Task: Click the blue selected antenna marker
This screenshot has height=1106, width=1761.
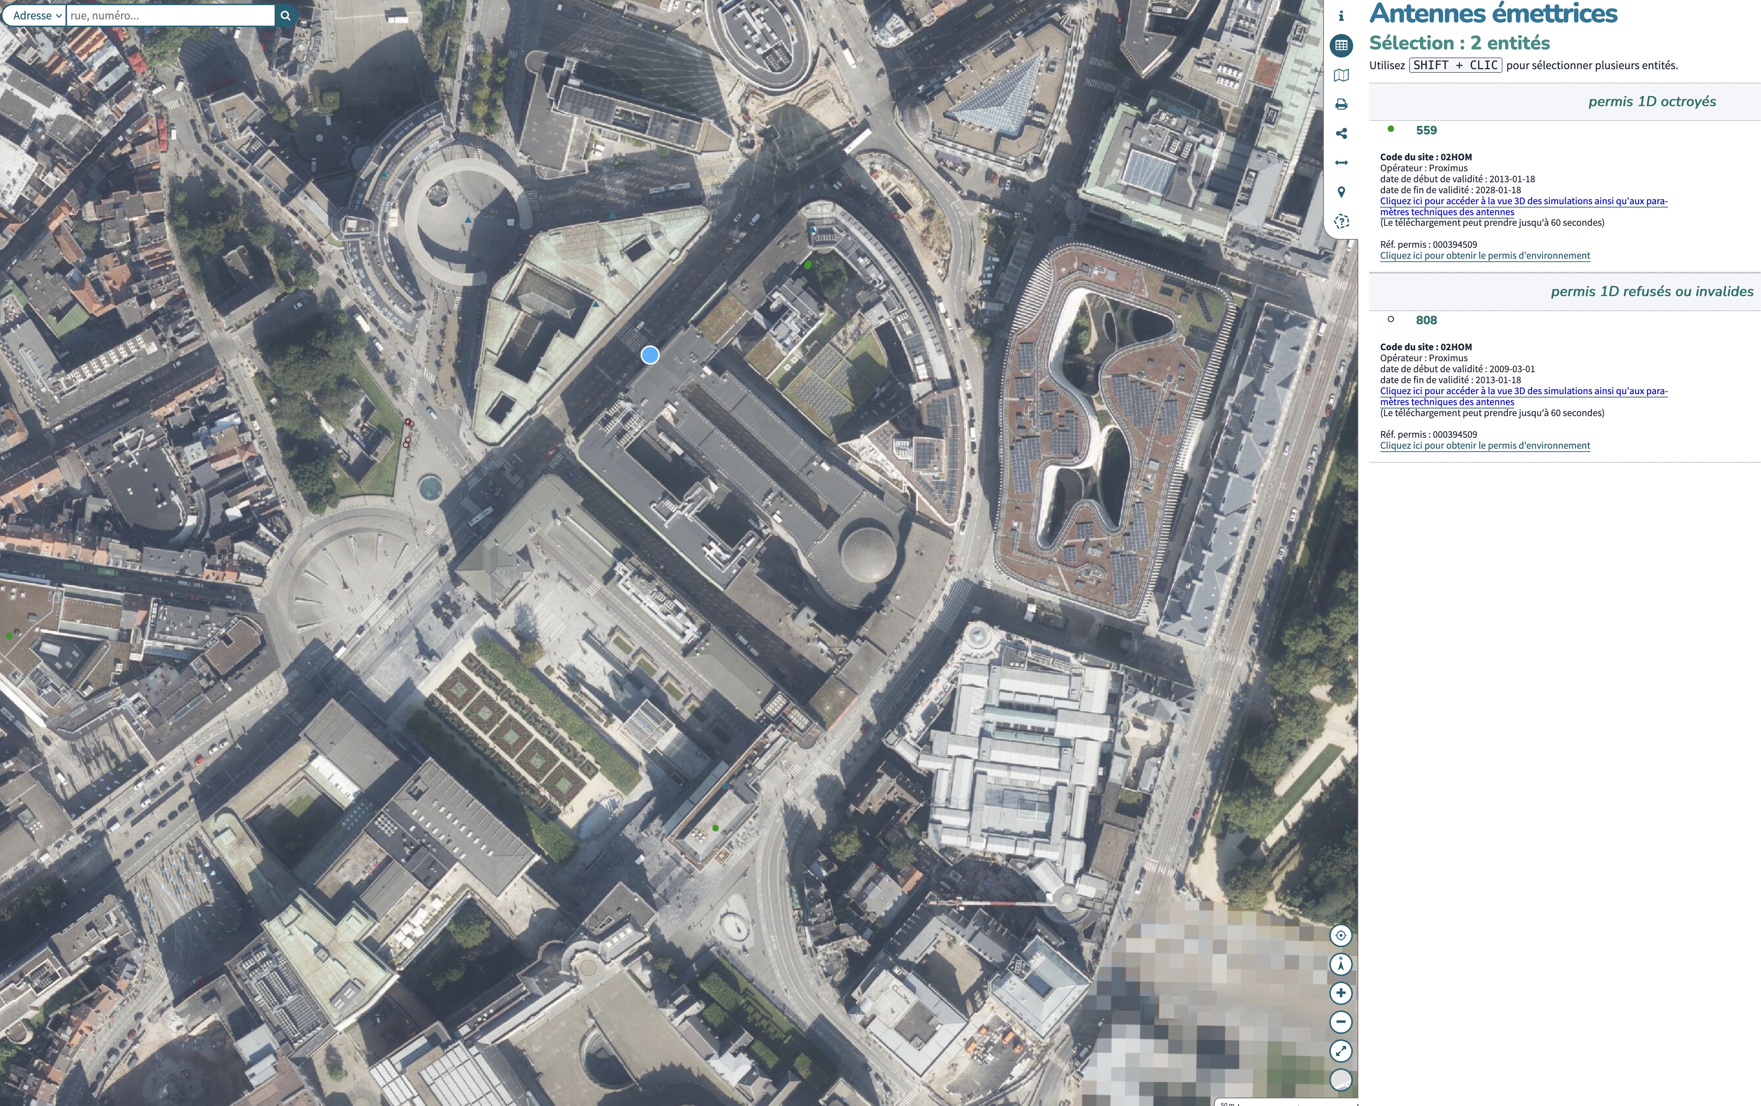Action: pos(649,355)
